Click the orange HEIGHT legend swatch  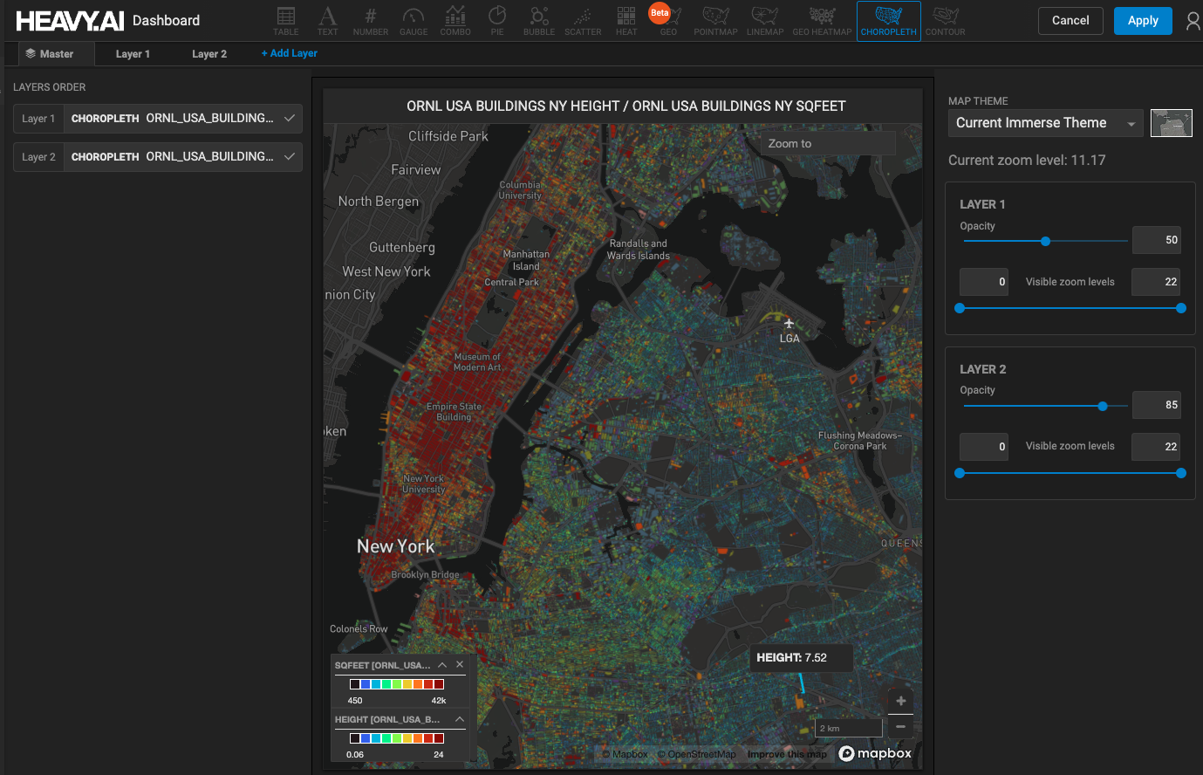[x=418, y=738]
